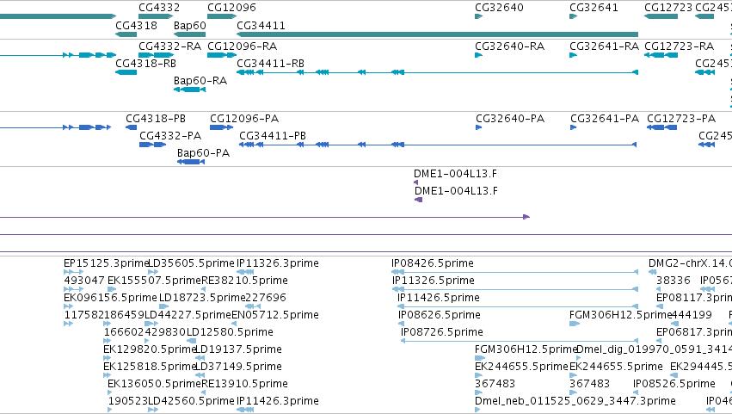Click EST label IP08526.5prime
732x414 pixels.
tap(674, 384)
